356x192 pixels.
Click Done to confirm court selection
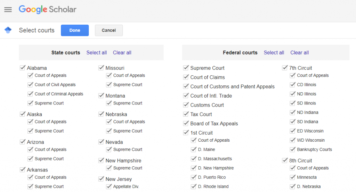75,30
